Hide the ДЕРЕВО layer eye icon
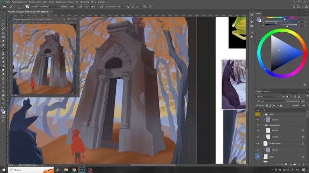The image size is (309, 173). click(x=257, y=143)
